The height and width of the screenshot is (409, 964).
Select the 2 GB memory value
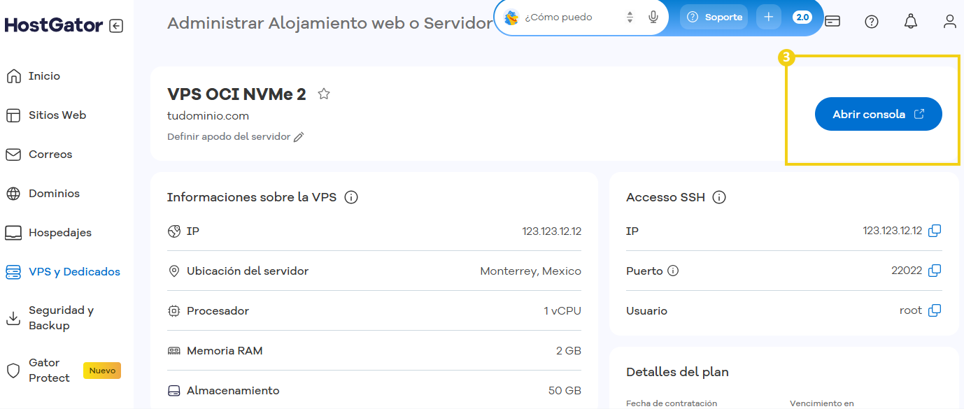click(x=569, y=351)
